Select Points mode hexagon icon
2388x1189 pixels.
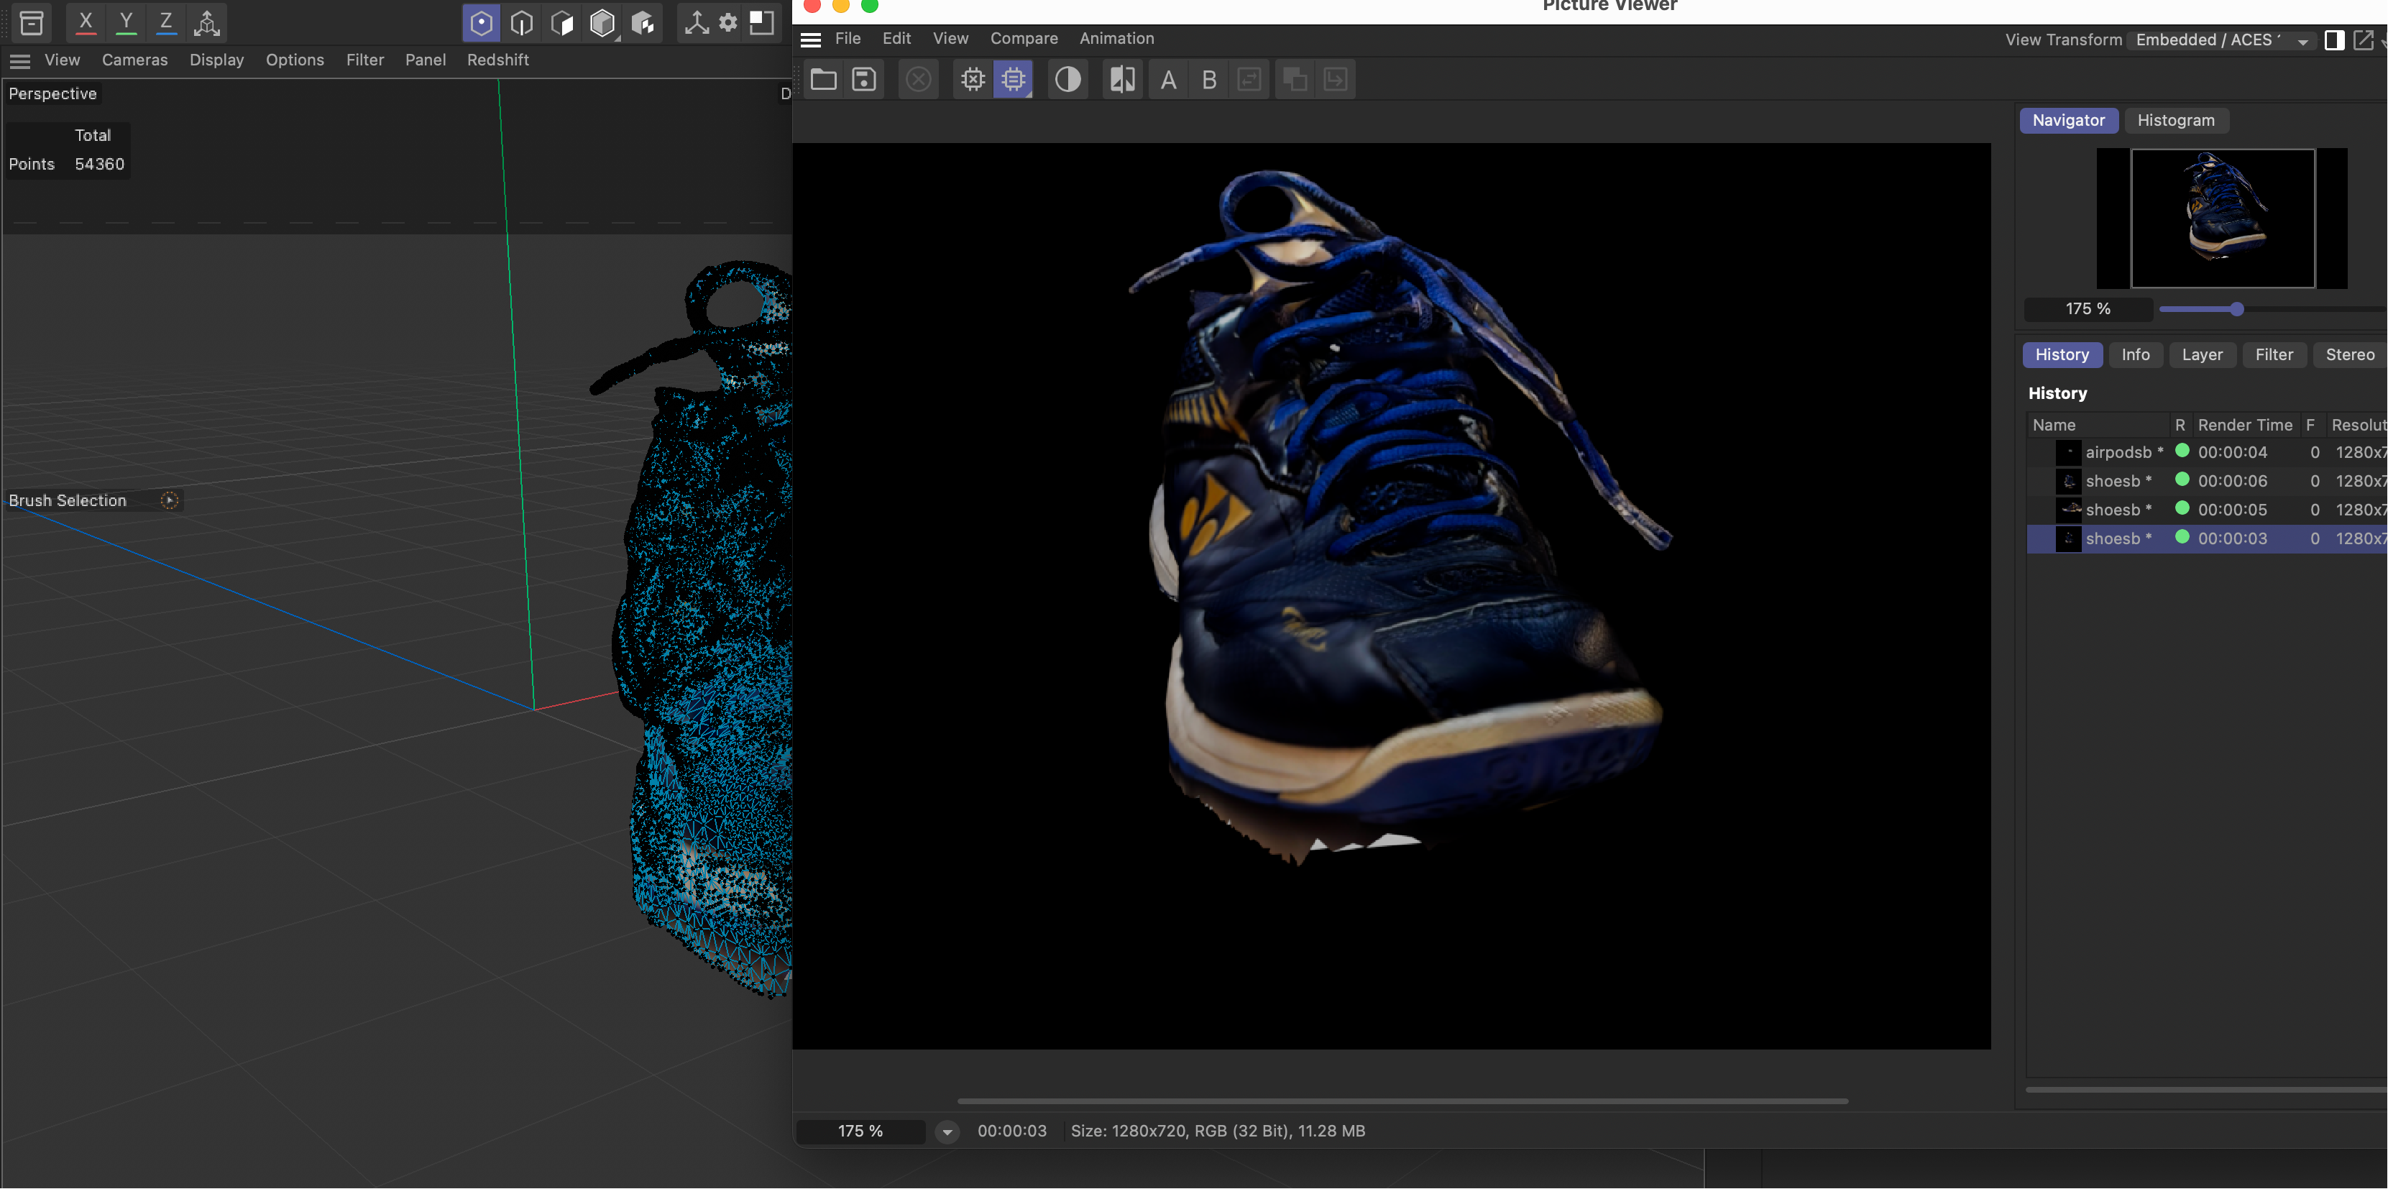click(481, 23)
